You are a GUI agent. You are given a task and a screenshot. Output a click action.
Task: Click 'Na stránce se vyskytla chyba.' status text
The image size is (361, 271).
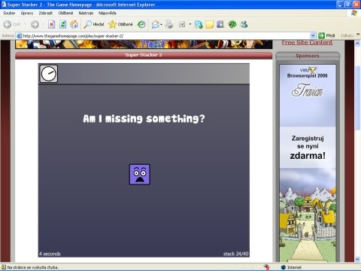click(x=33, y=267)
